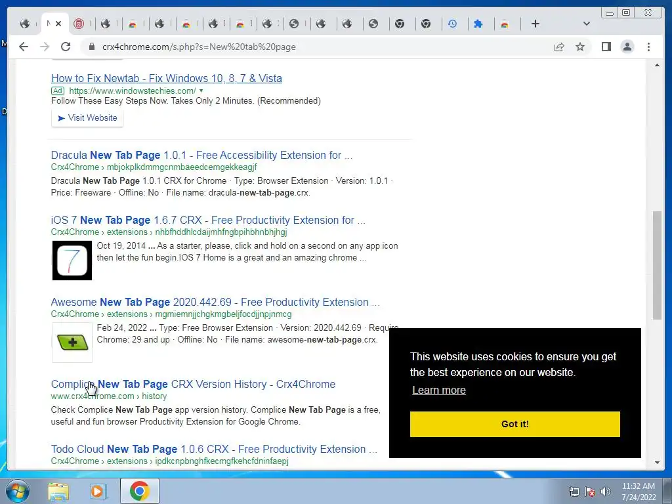Screen dimensions: 672x504
Task: Bookmark this page with the star
Action: tap(580, 47)
